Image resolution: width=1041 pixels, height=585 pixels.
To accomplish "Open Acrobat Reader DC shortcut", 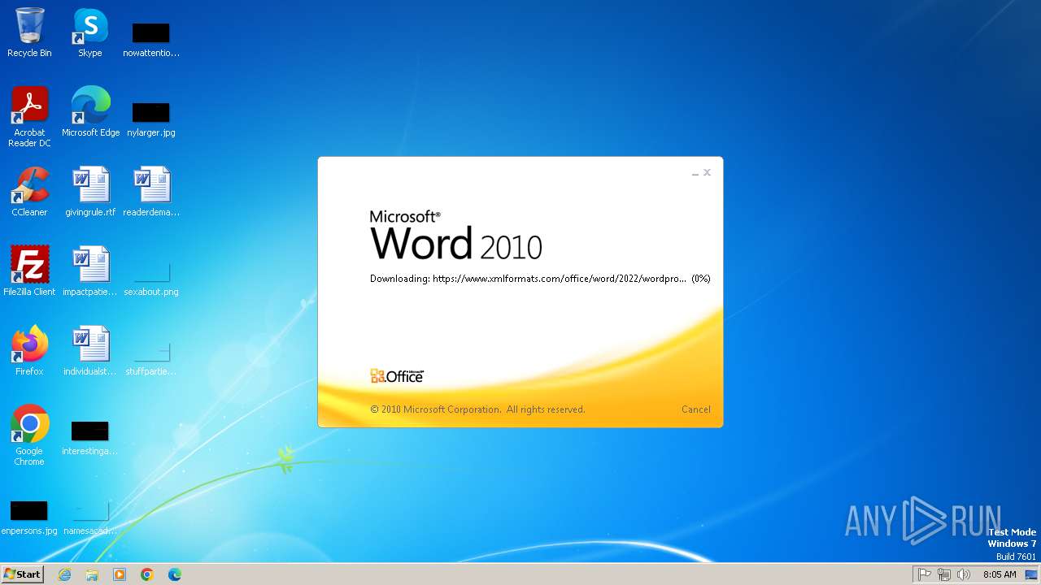I will 29,117.
